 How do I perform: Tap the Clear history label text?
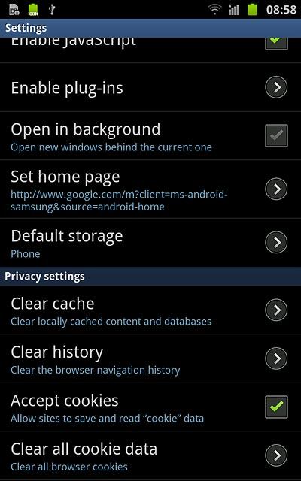[x=57, y=352]
